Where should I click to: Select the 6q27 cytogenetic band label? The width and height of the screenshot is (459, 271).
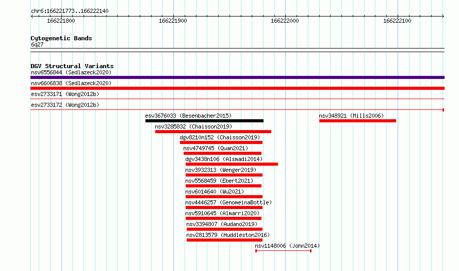coord(37,44)
